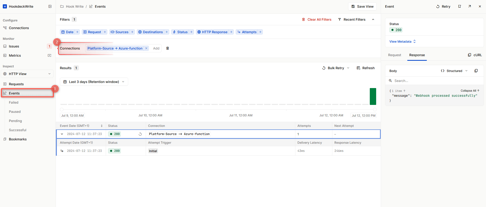Click the Initial attempt trigger tag

tap(153, 151)
